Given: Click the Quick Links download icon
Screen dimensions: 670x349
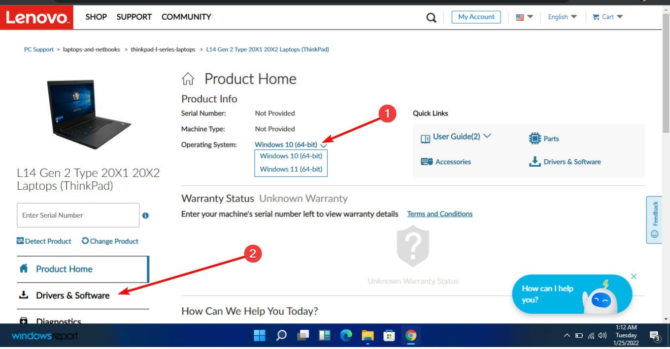Looking at the screenshot, I should [x=535, y=162].
